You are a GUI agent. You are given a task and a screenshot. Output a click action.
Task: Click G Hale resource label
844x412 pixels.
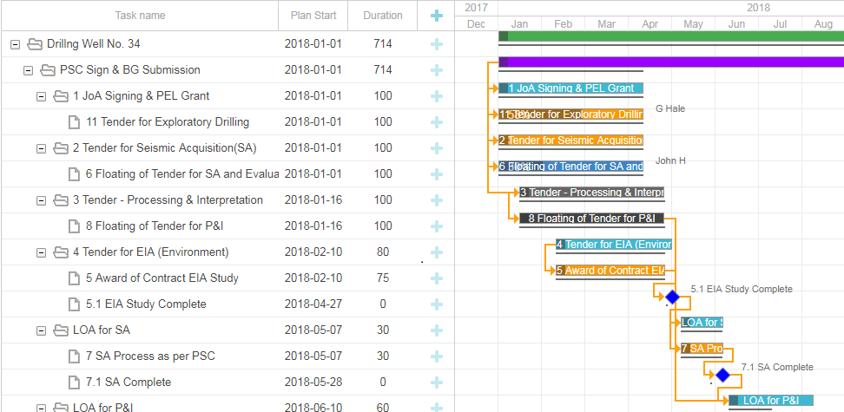click(670, 108)
